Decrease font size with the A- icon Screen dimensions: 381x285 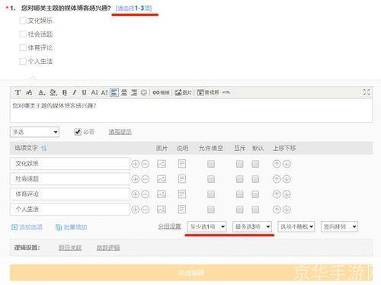click(104, 92)
